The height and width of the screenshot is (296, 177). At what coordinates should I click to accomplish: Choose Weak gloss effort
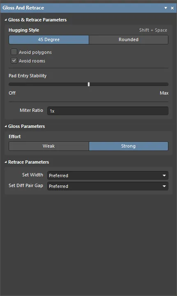coord(49,146)
